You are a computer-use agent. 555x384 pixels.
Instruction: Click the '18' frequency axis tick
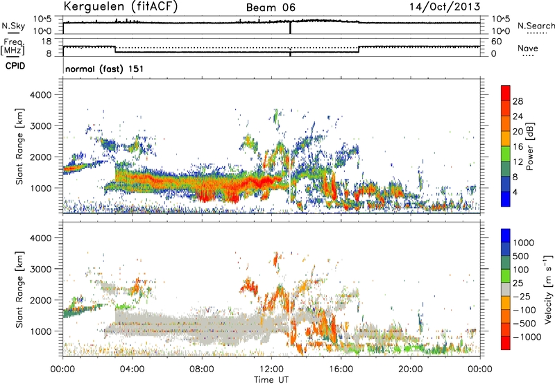tap(46, 42)
